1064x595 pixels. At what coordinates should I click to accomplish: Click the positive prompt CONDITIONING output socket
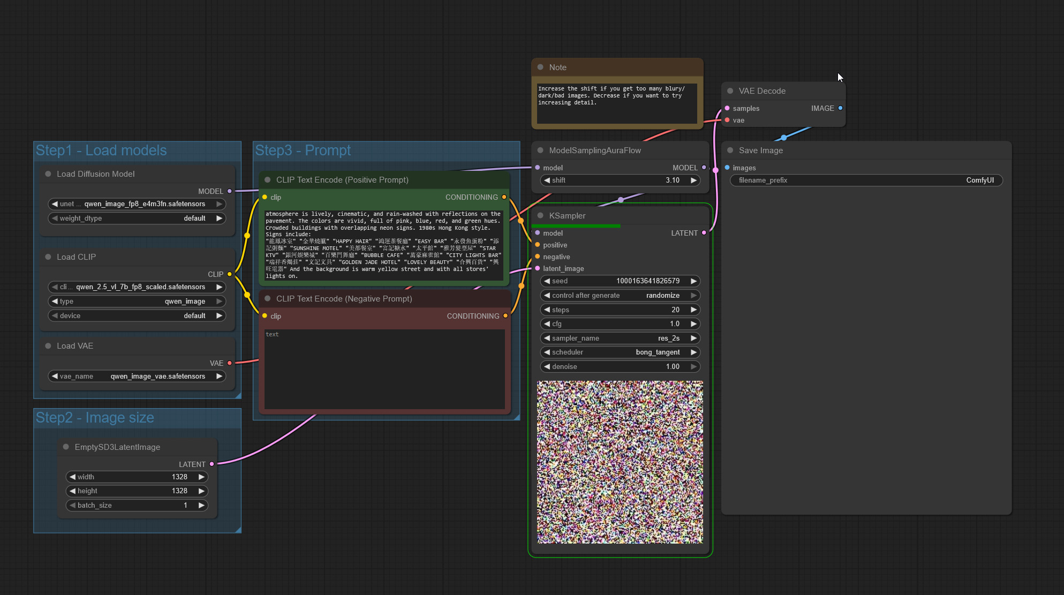coord(504,197)
